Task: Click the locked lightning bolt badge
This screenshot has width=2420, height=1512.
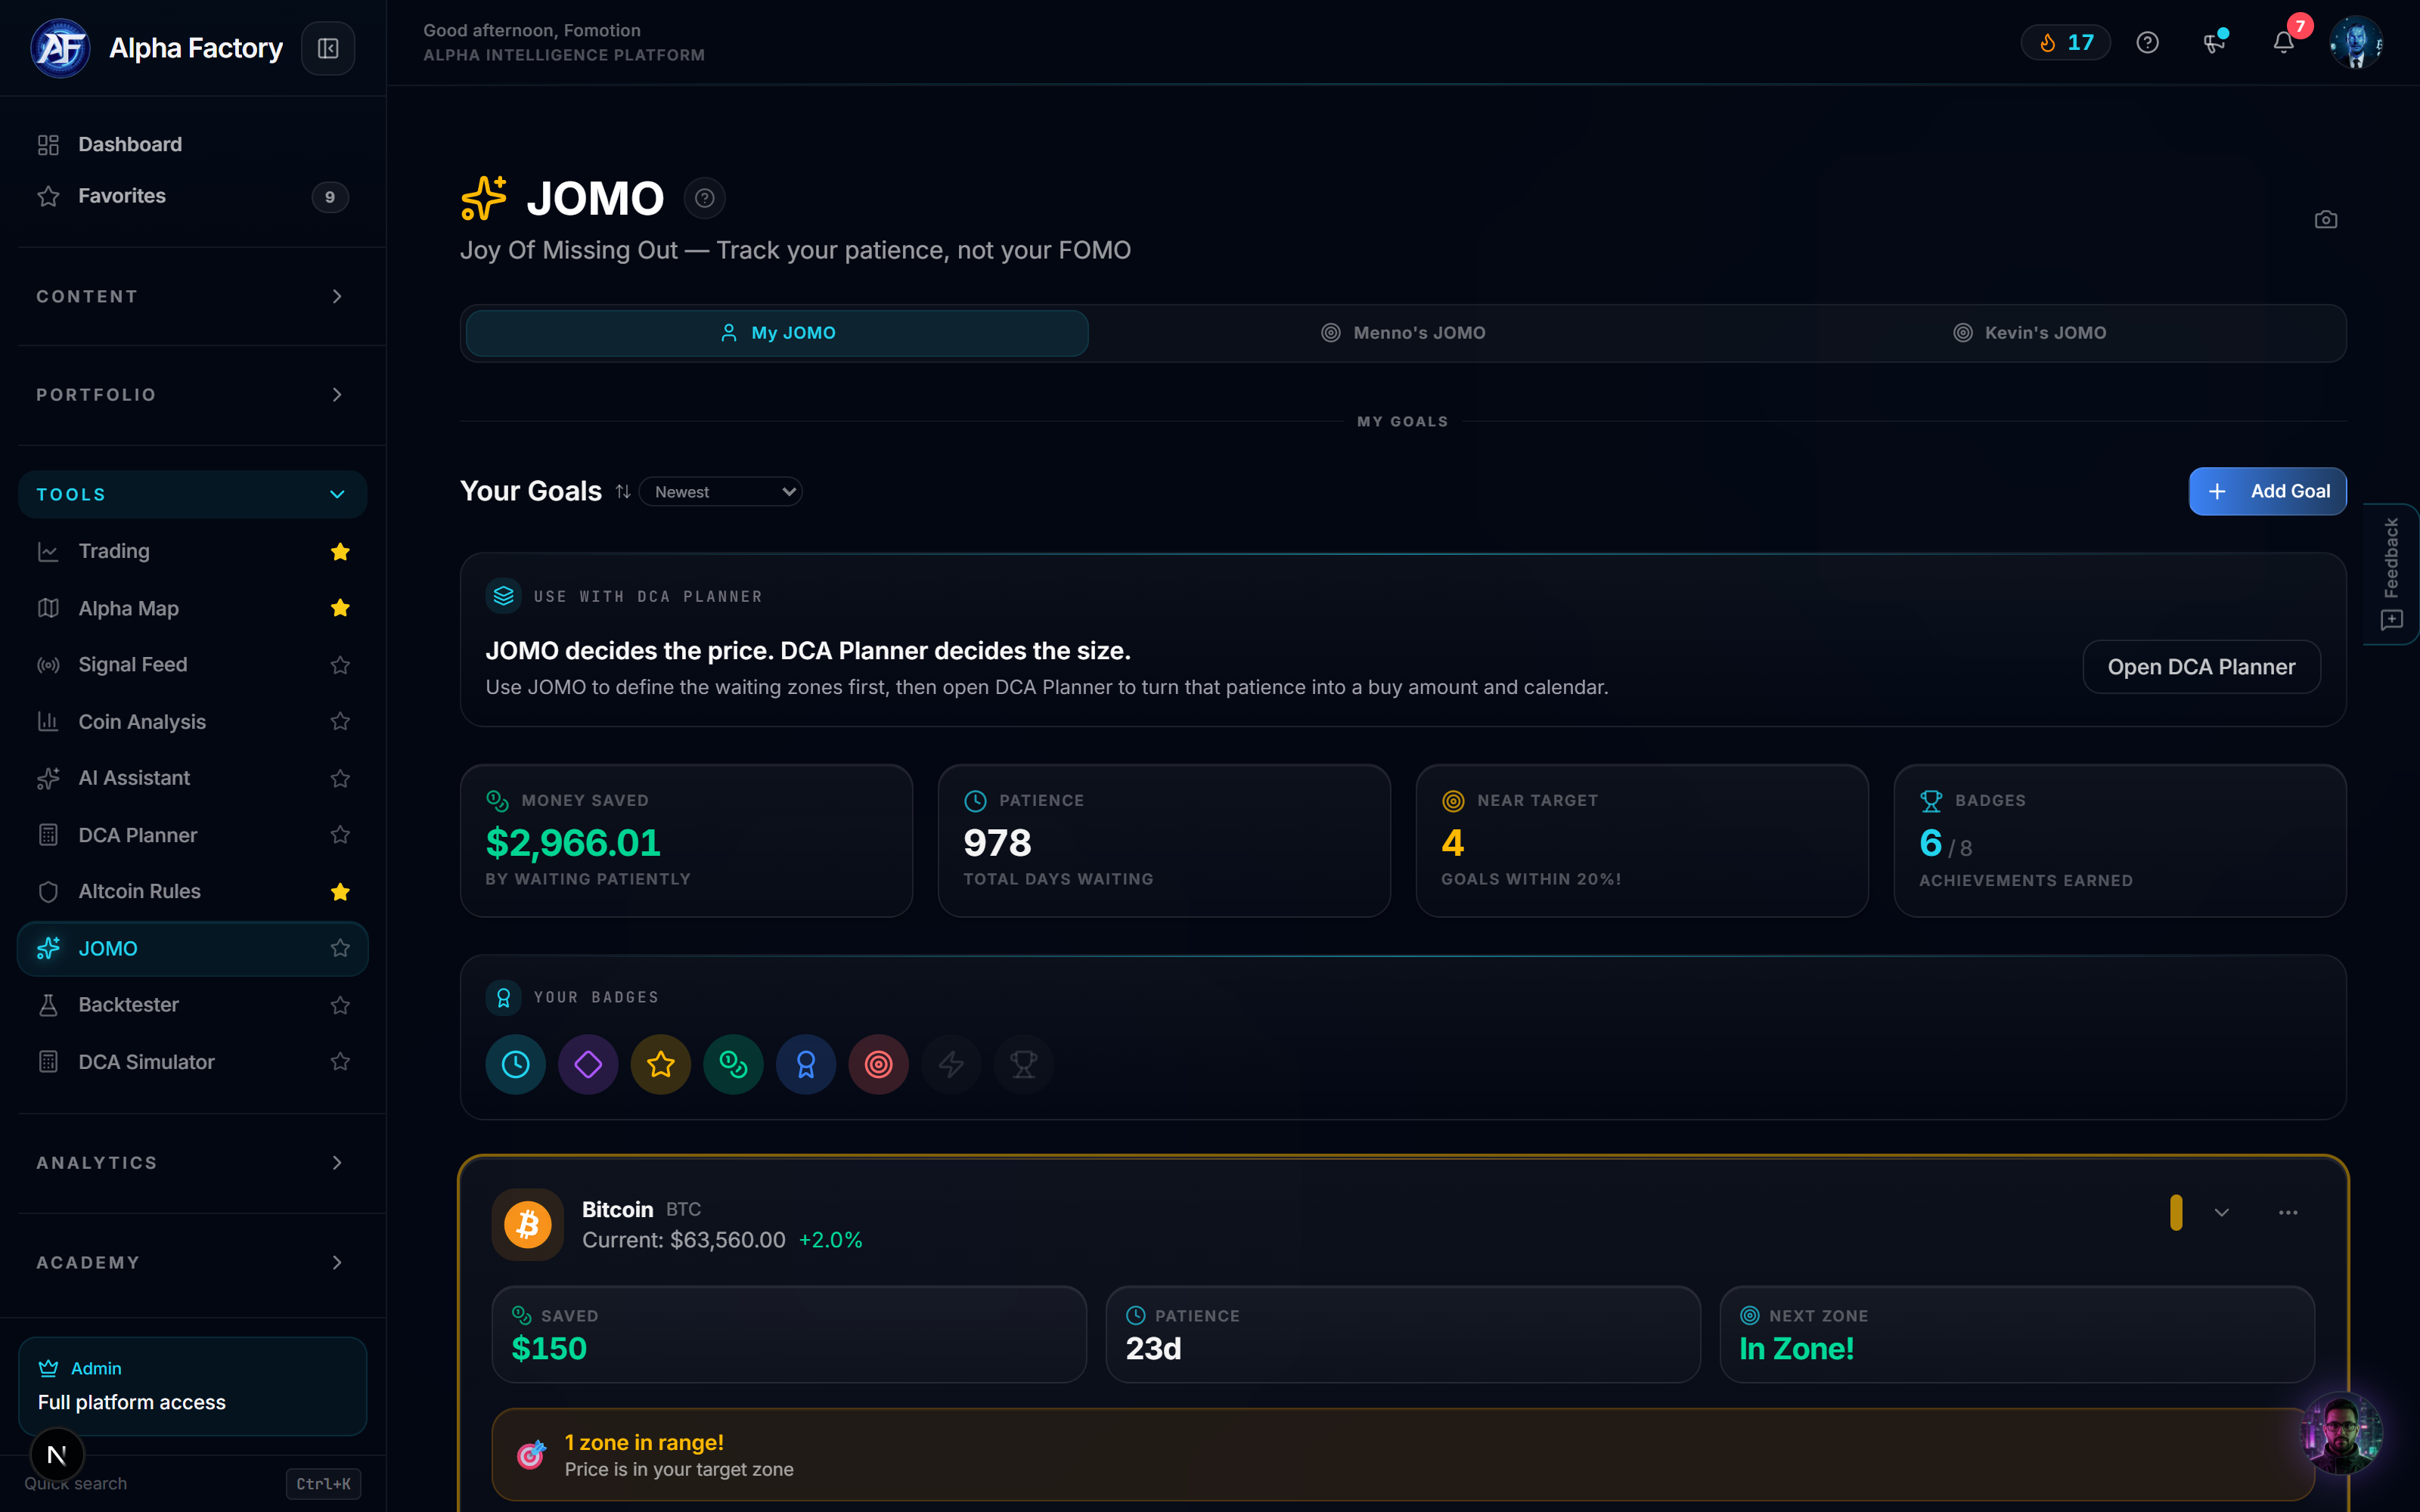Action: tap(951, 1064)
